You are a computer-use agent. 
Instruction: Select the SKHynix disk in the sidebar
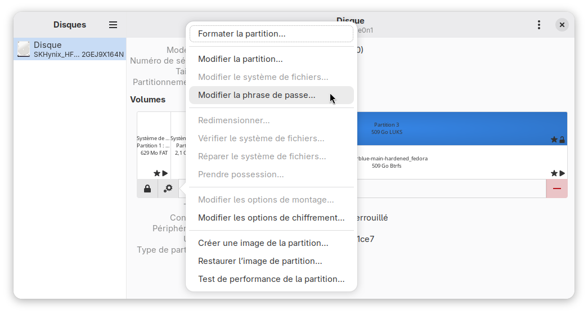70,49
